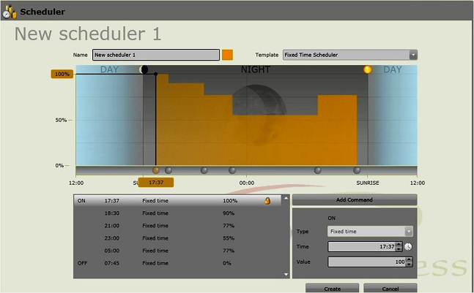Open the orange scheduler color swatch

pyautogui.click(x=227, y=55)
